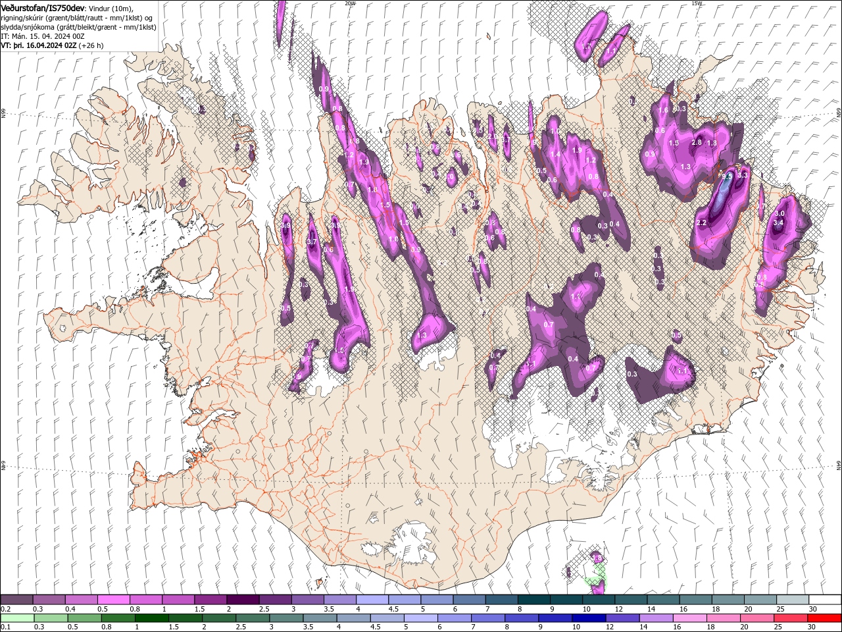The height and width of the screenshot is (632, 842).
Task: Select rain legend swatch between 6 and 7
Action: tap(456, 618)
